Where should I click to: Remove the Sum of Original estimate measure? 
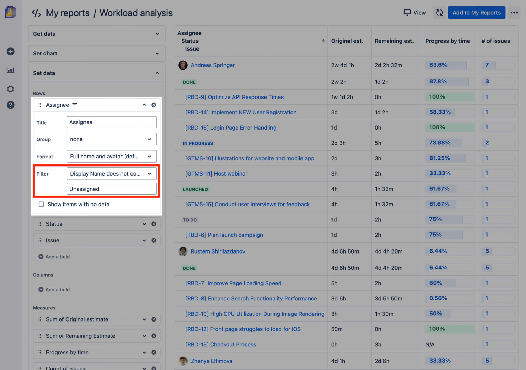[x=154, y=319]
